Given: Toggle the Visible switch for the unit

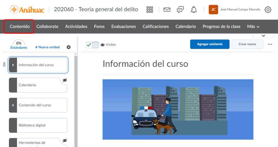Looking at the screenshot, I should [92, 45].
